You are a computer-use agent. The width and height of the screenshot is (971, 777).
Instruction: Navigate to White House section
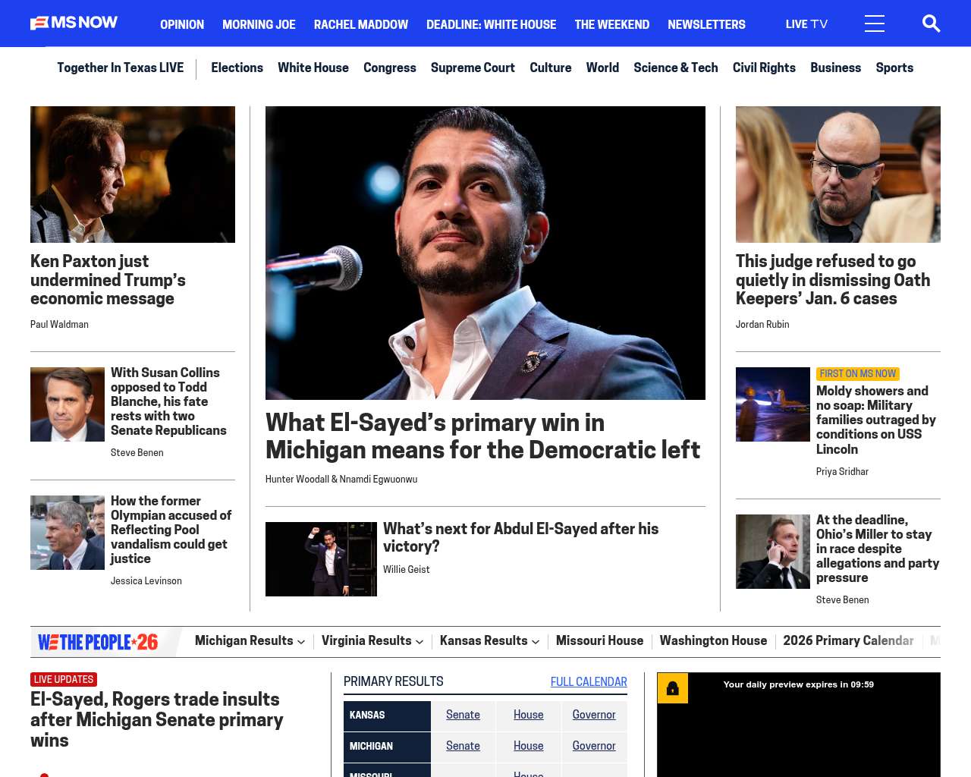coord(313,68)
